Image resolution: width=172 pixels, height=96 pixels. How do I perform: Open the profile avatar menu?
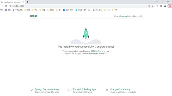click(x=165, y=6)
